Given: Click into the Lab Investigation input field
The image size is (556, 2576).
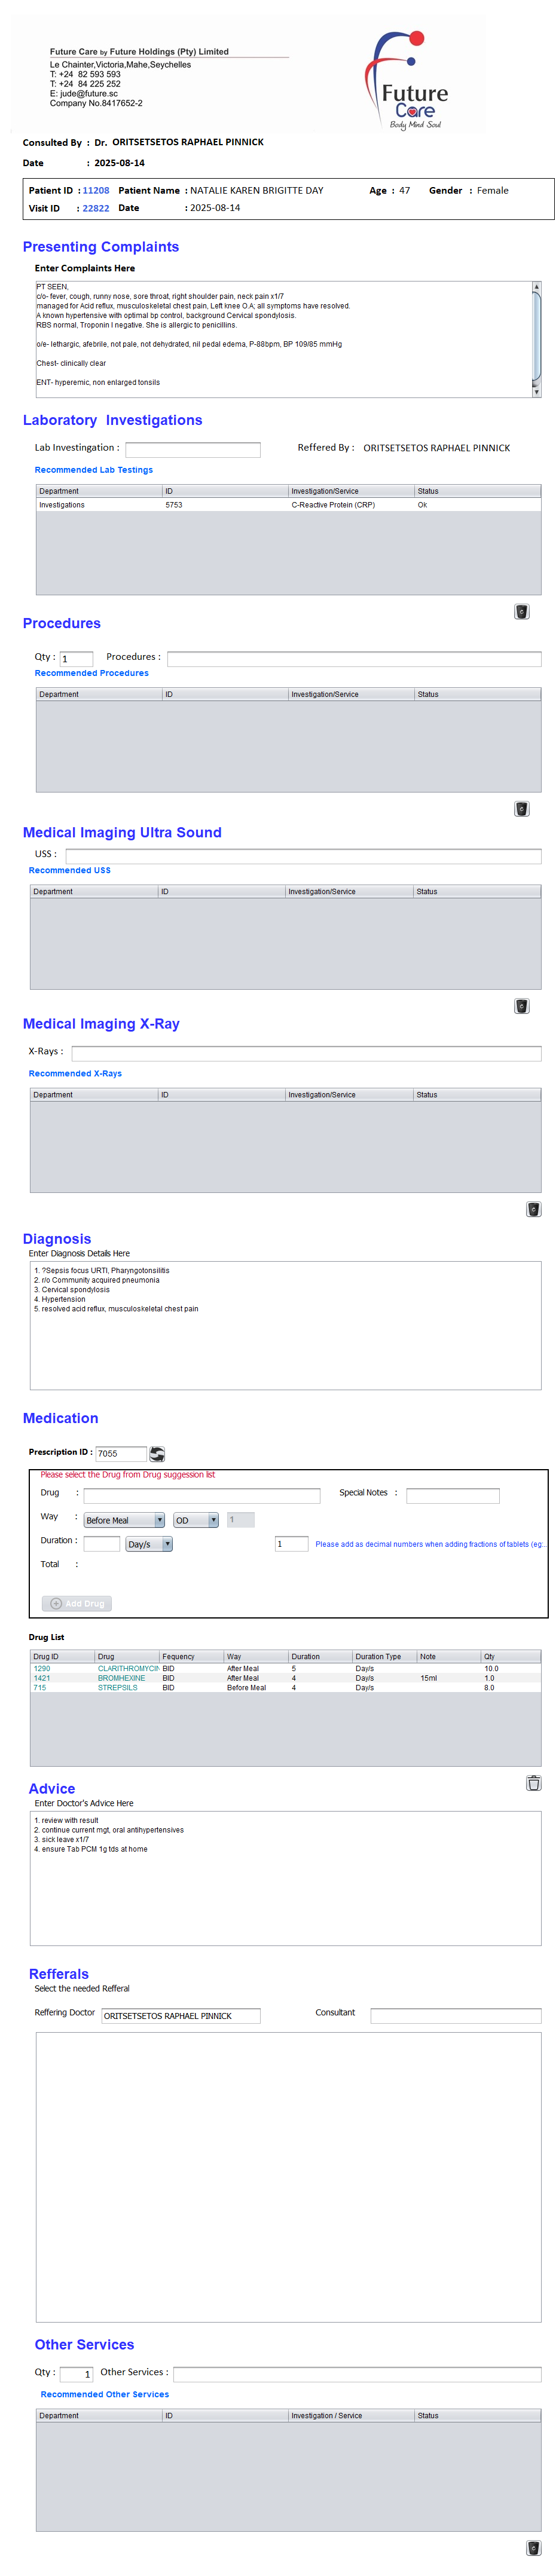Looking at the screenshot, I should [x=192, y=449].
